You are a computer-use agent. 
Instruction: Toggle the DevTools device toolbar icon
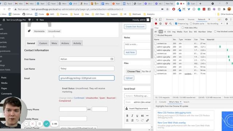(160, 19)
